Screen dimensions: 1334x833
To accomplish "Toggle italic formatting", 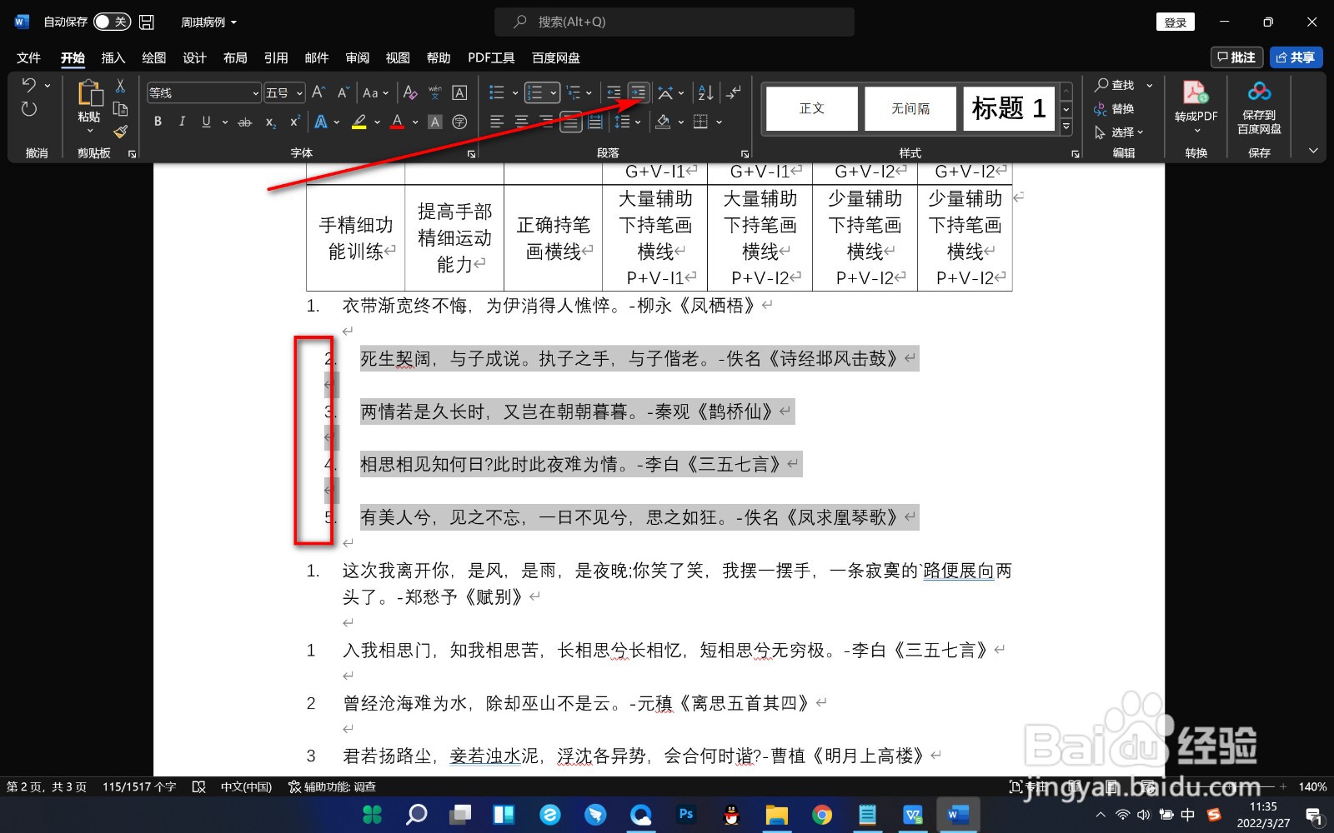I will [x=182, y=122].
